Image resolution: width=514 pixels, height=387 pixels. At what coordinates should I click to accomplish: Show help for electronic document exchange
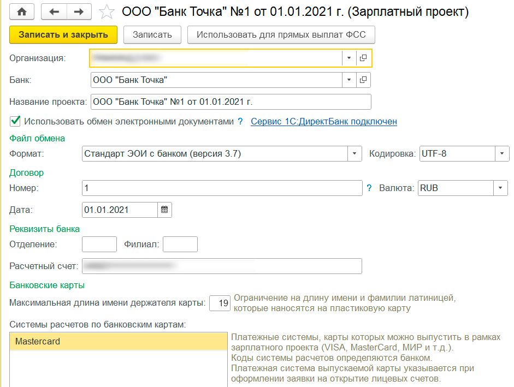point(240,122)
